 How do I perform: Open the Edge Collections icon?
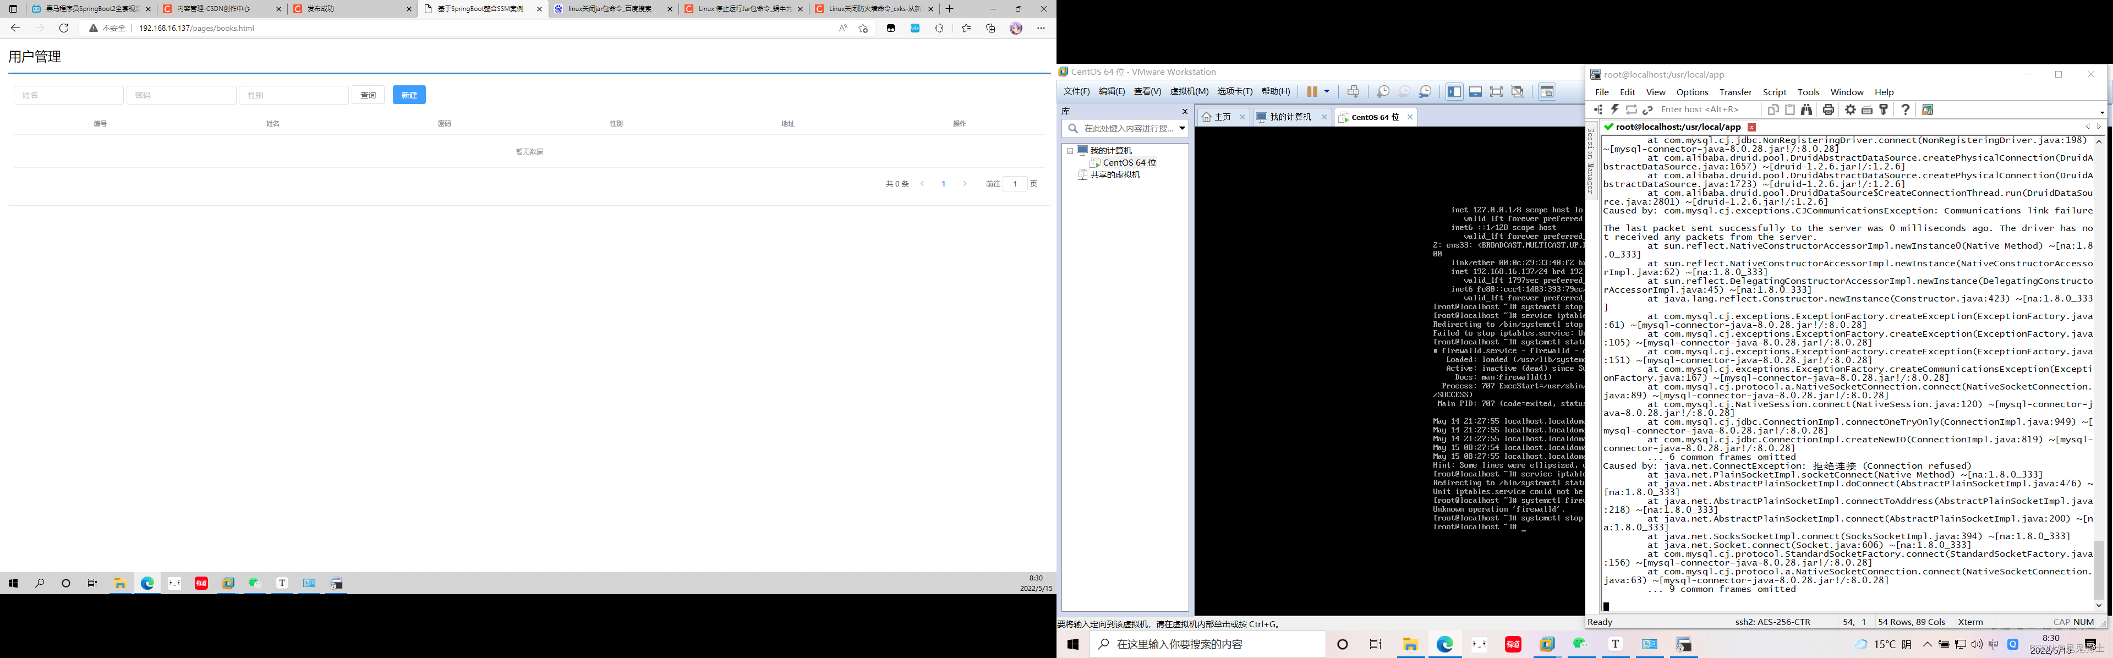tap(990, 28)
